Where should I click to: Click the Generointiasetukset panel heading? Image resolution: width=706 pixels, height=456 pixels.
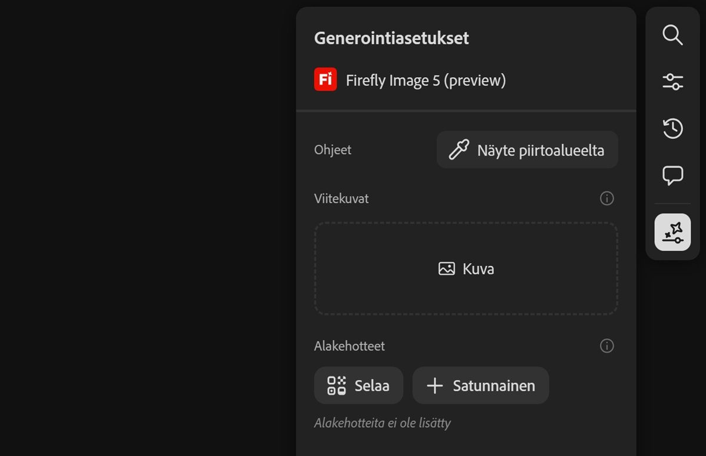pos(391,38)
